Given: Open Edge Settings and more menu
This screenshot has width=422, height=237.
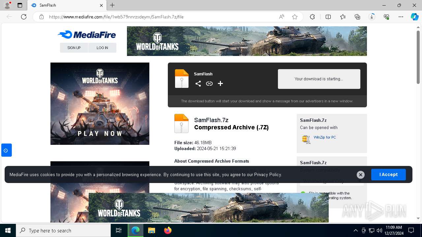Looking at the screenshot, I should (x=401, y=17).
